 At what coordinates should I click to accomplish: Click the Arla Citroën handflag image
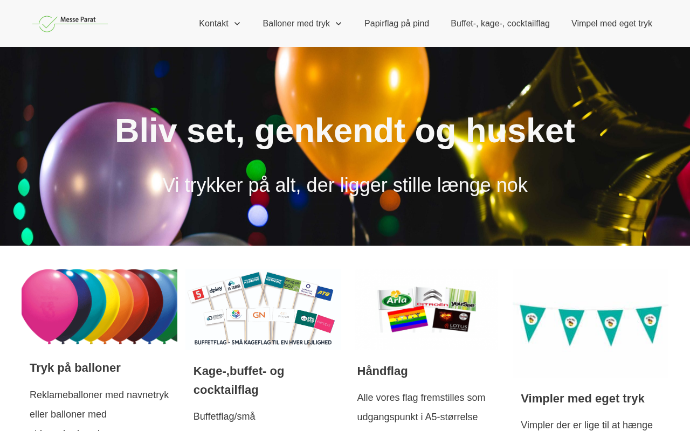coord(427,309)
